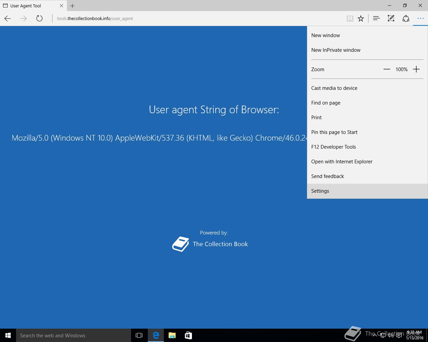The height and width of the screenshot is (342, 428).
Task: Minimize the Edge window
Action: [x=390, y=5]
